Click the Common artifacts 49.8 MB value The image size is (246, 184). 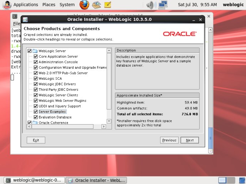191,108
